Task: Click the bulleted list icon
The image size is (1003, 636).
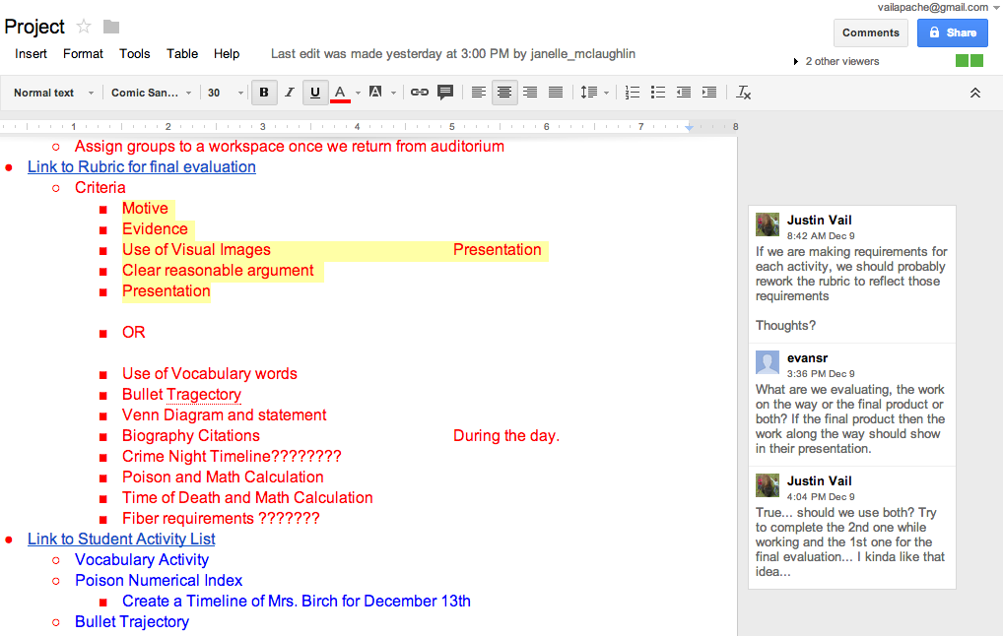Action: (x=657, y=93)
